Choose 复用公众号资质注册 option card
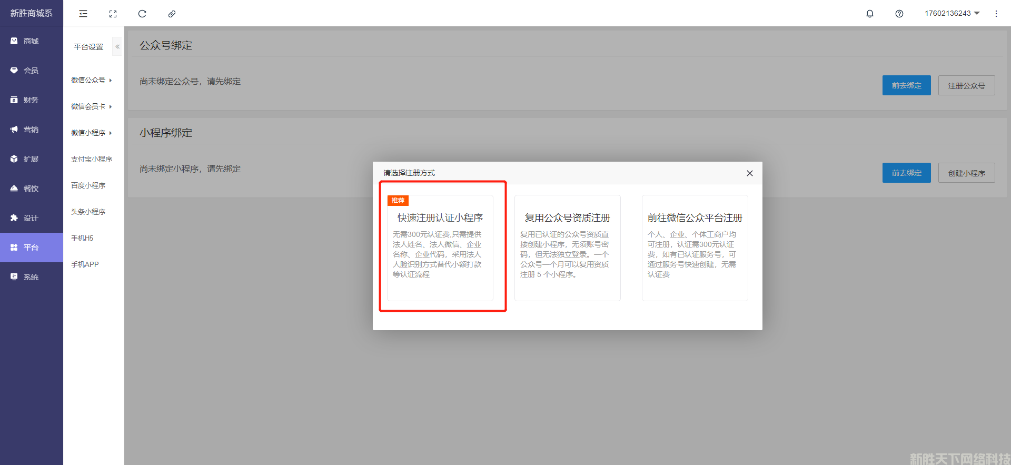1011x465 pixels. 567,248
